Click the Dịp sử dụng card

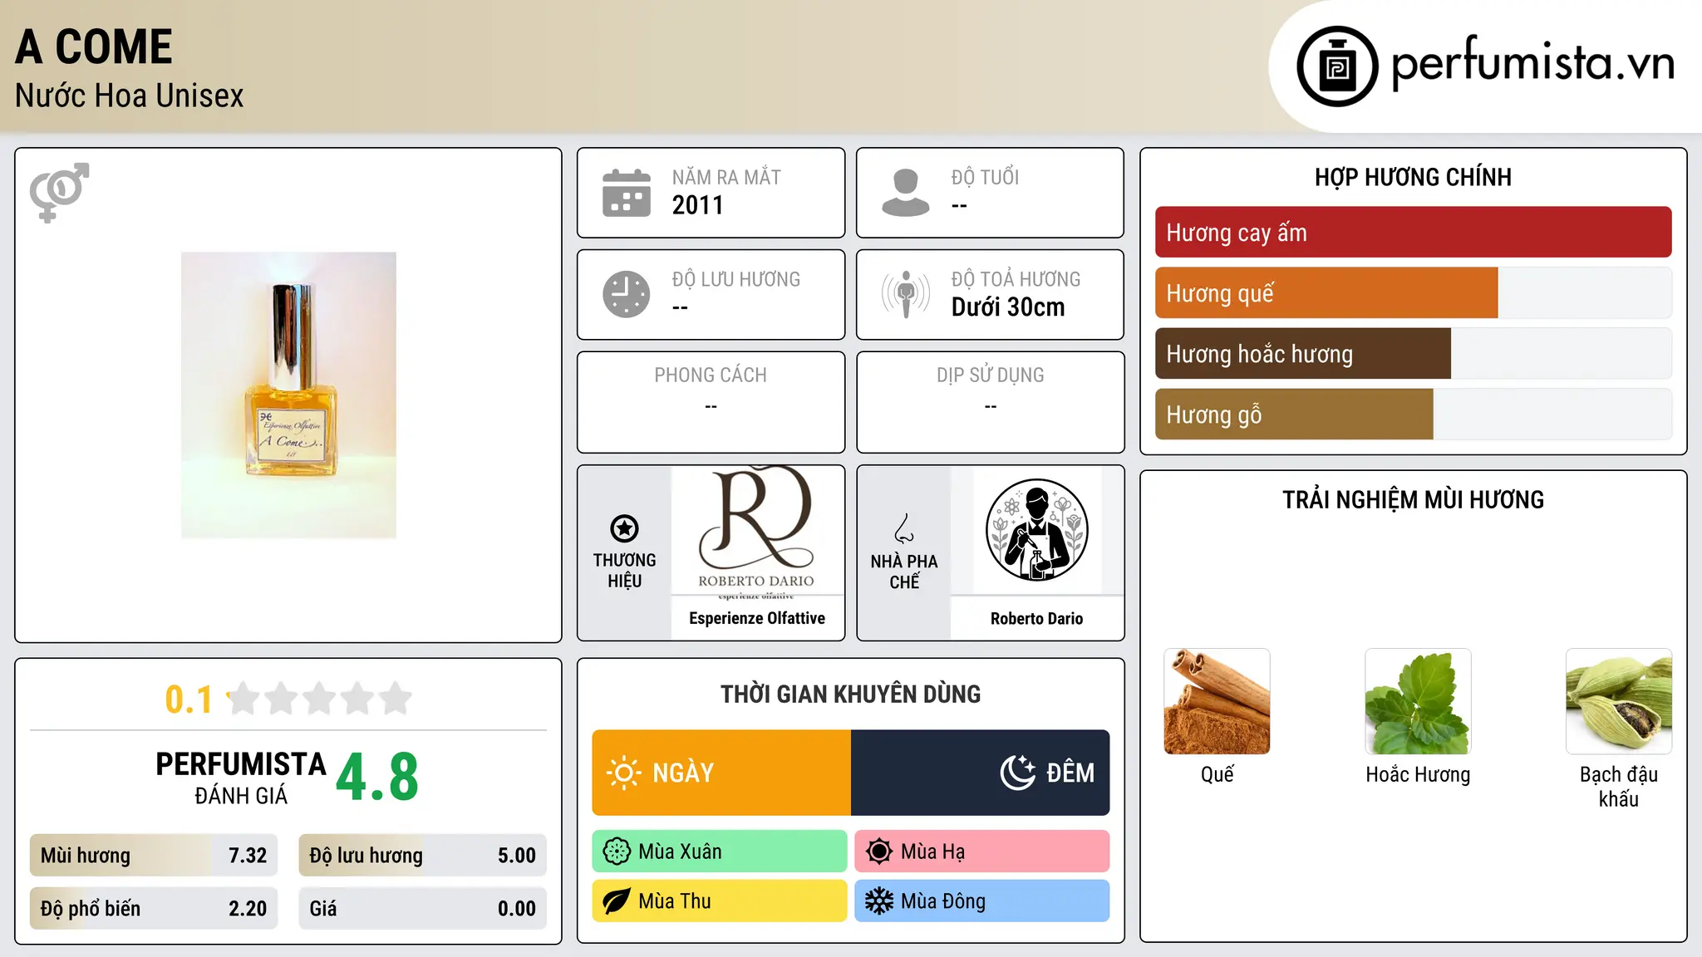click(x=991, y=402)
